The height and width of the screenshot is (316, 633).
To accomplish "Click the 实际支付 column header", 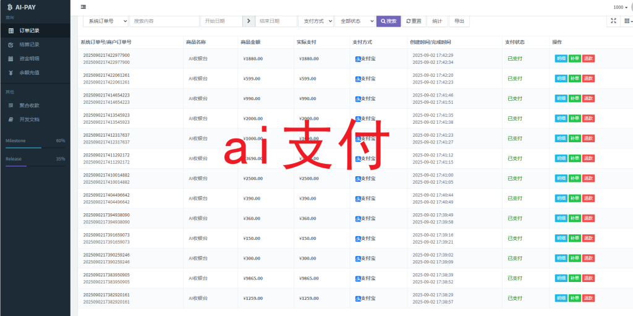I will (x=306, y=42).
